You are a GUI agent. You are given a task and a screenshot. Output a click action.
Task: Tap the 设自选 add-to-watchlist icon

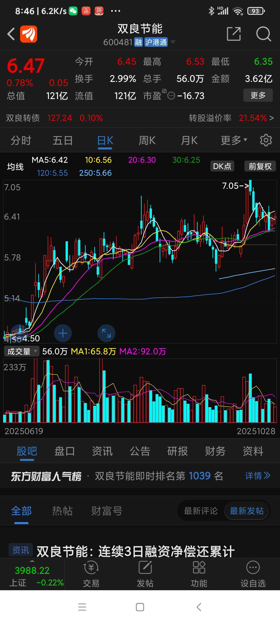(253, 574)
